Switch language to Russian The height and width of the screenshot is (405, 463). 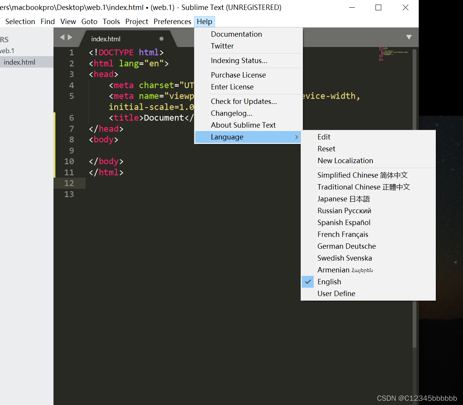pos(368,211)
